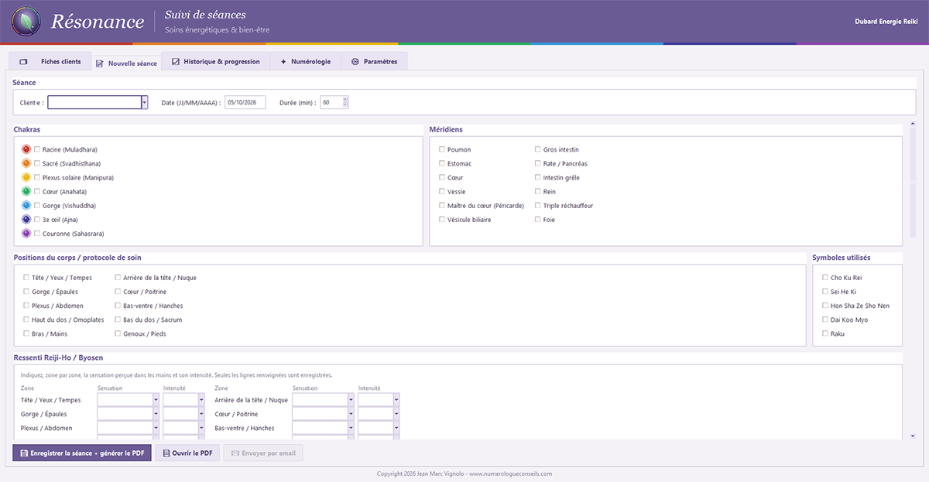This screenshot has height=482, width=929.
Task: Increase the Durée (min) value with the up arrow
Action: point(345,99)
